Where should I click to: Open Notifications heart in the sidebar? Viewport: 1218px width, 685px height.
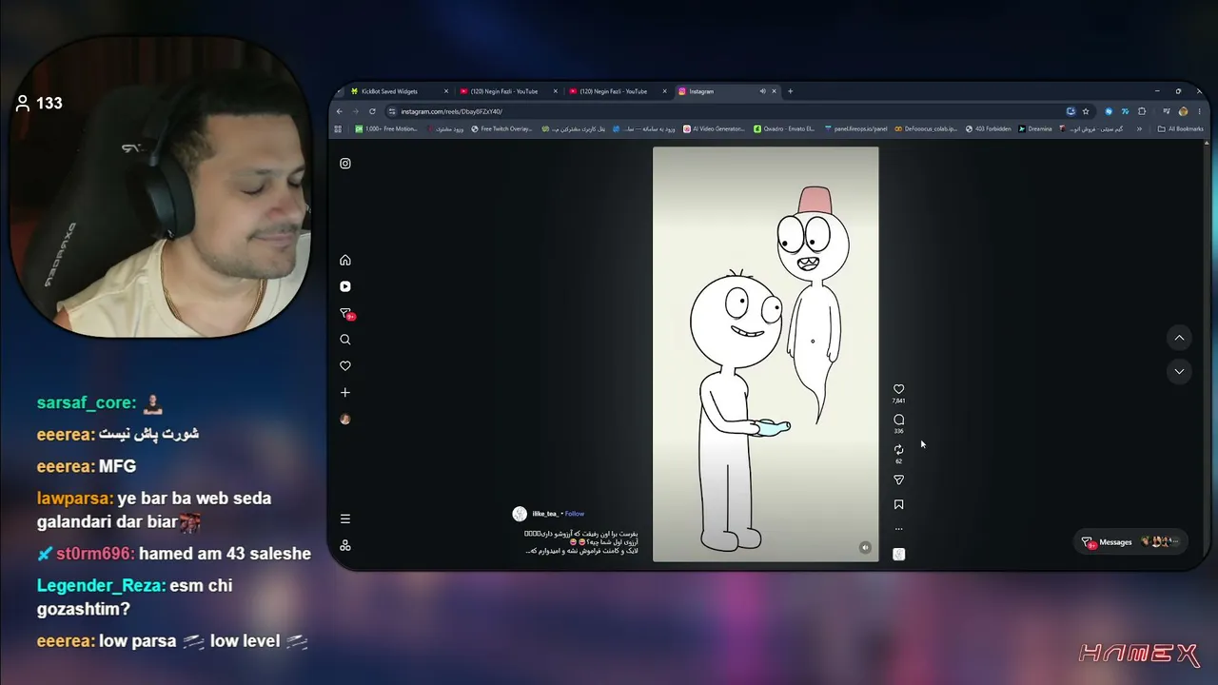(x=345, y=366)
